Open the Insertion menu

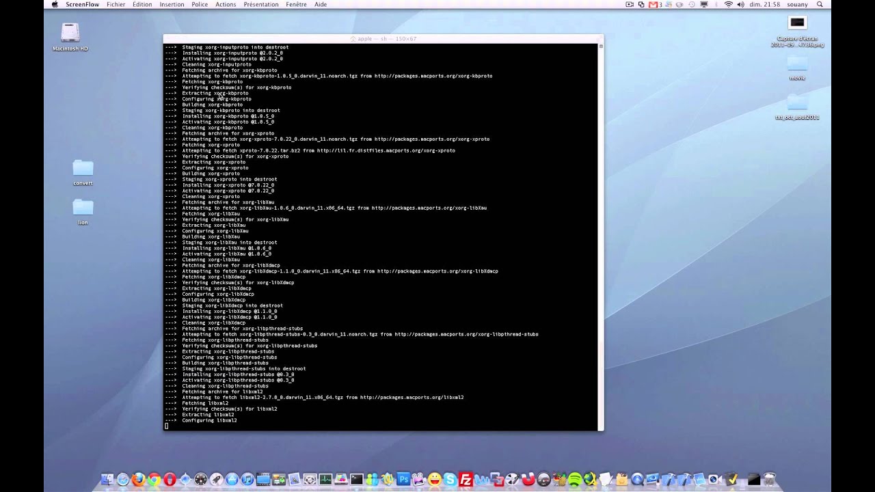click(x=172, y=4)
